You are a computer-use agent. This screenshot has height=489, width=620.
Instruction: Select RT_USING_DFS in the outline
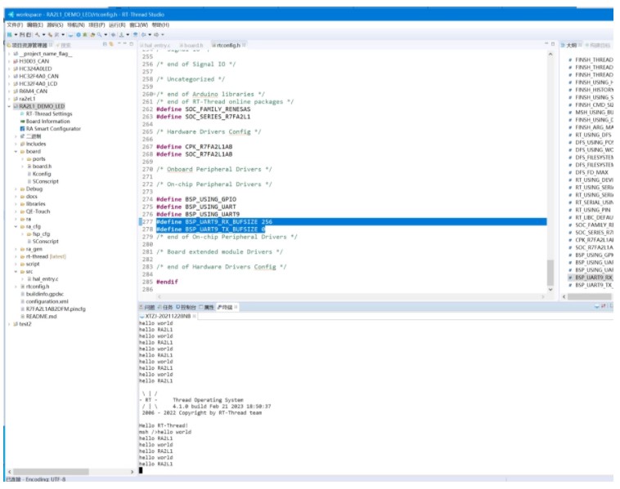click(x=593, y=135)
